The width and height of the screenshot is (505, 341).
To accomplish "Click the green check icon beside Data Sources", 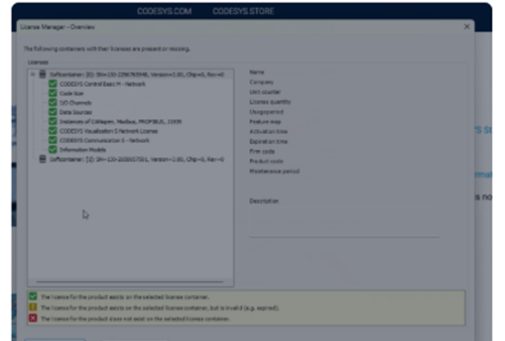I will [x=52, y=112].
